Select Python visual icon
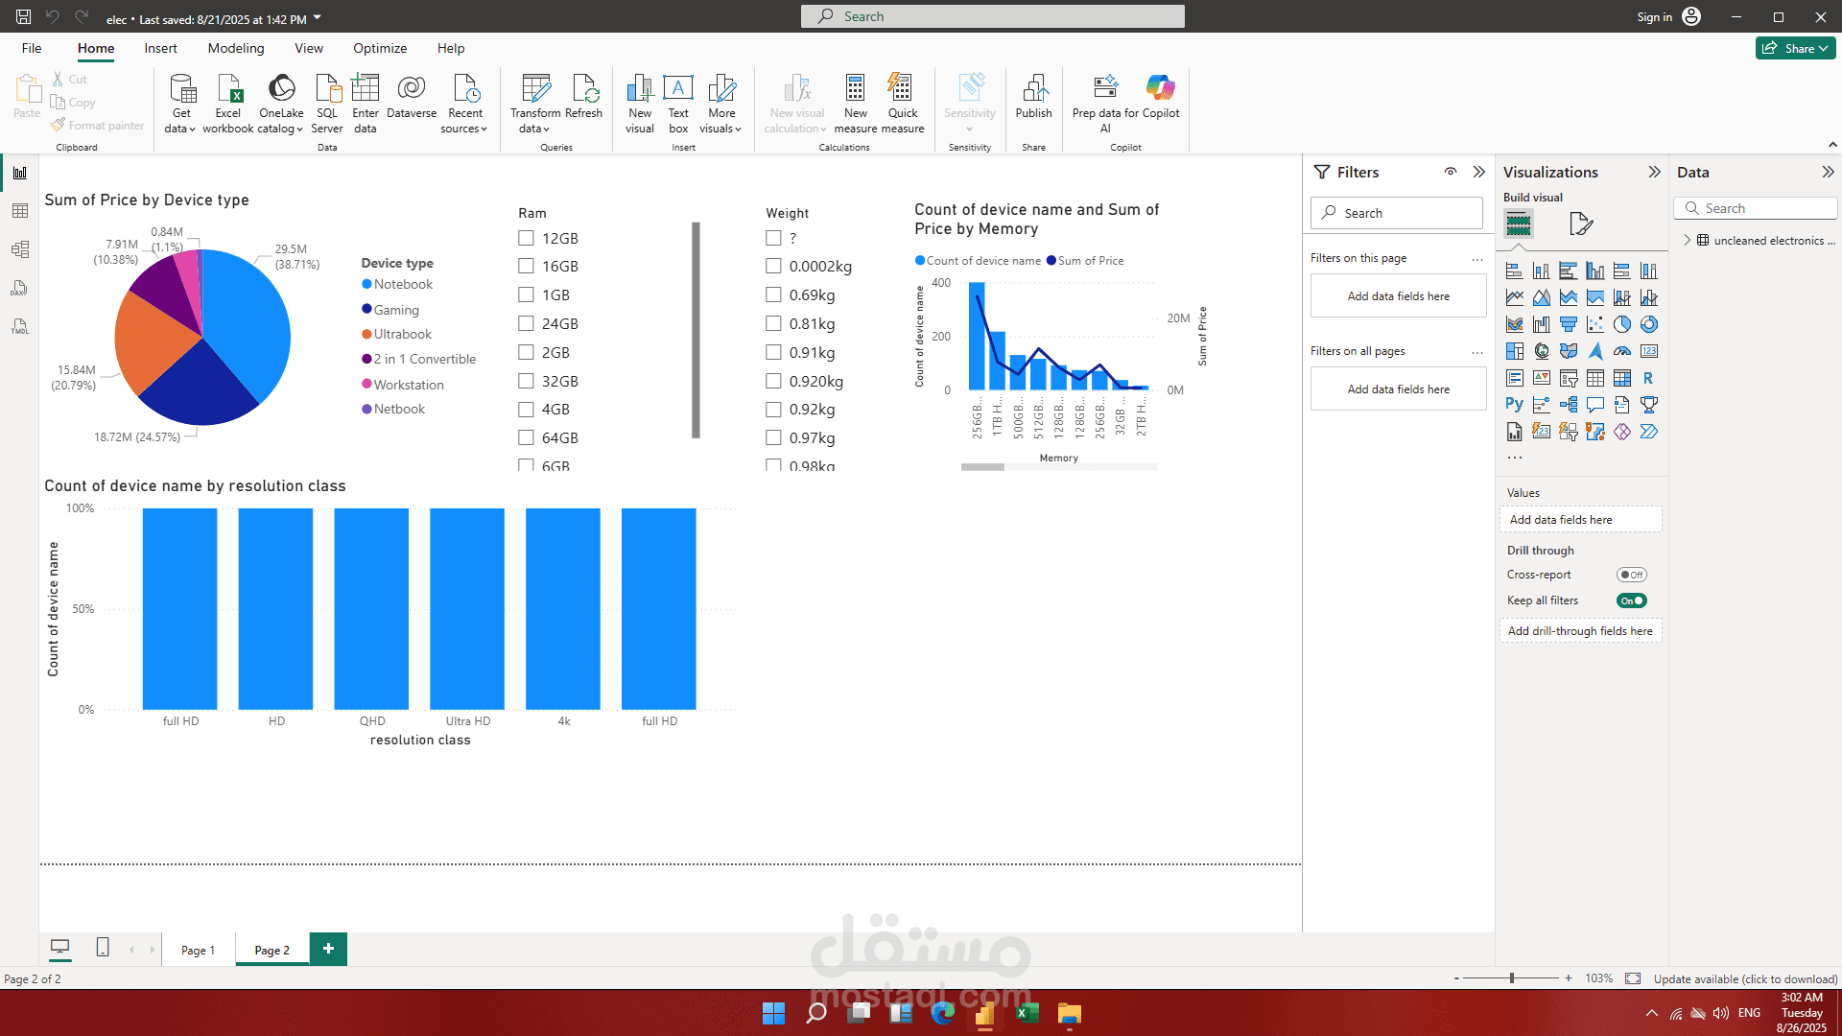Image resolution: width=1842 pixels, height=1036 pixels. pyautogui.click(x=1515, y=405)
